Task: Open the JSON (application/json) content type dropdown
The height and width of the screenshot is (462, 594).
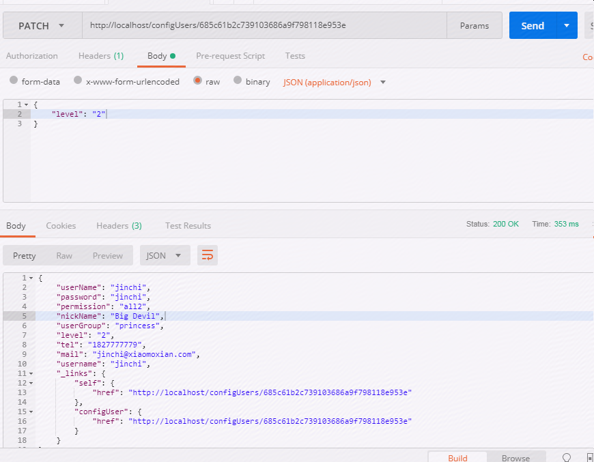Action: click(334, 82)
